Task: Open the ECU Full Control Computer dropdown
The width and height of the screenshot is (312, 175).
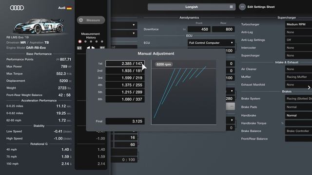Action: (x=211, y=43)
